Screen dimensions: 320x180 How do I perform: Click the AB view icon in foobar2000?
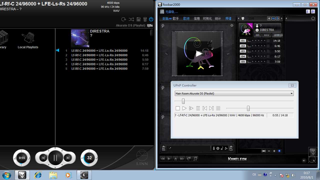pos(273,18)
